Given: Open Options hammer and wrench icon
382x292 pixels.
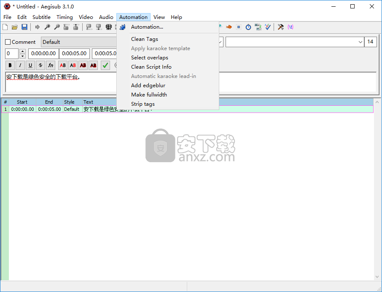Looking at the screenshot, I should pos(281,27).
